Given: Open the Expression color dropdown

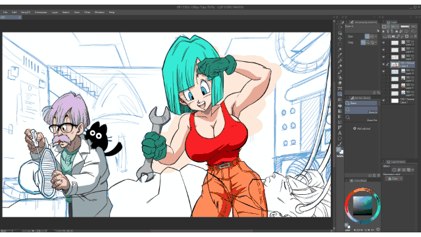Looking at the screenshot, I should click(x=394, y=178).
